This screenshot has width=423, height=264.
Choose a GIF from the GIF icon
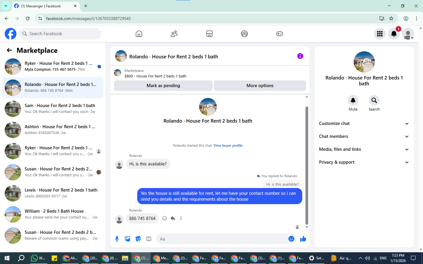pyautogui.click(x=149, y=239)
